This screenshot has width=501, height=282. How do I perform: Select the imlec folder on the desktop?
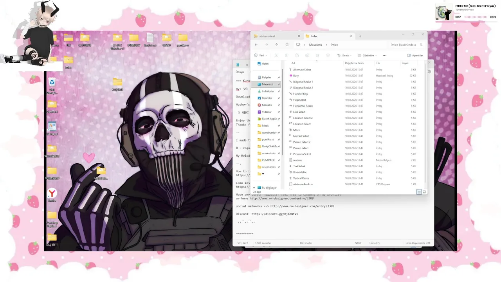click(68, 63)
